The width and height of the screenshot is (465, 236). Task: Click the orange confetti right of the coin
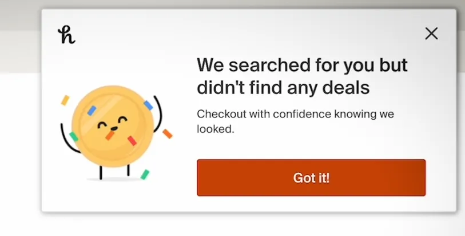[x=167, y=133]
